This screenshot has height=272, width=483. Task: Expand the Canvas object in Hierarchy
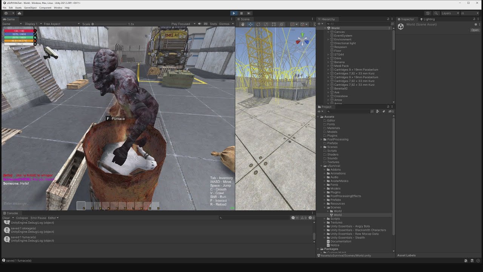tap(328, 32)
